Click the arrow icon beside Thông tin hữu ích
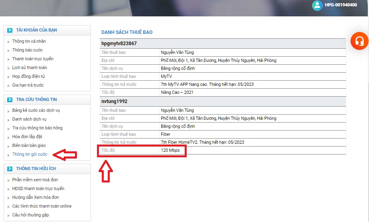 (10, 169)
